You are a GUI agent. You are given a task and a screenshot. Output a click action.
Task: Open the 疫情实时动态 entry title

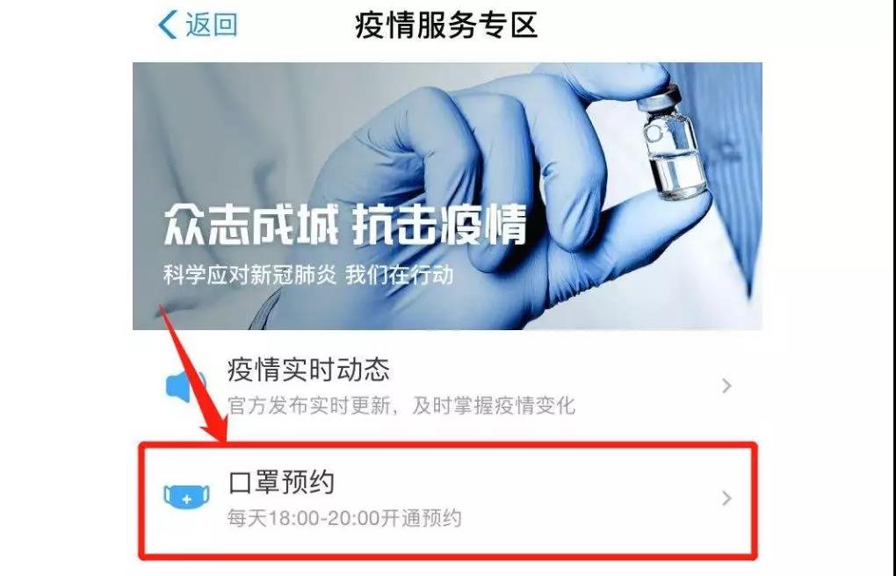click(x=308, y=370)
